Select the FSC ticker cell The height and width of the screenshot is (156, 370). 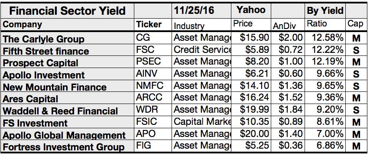[153, 49]
